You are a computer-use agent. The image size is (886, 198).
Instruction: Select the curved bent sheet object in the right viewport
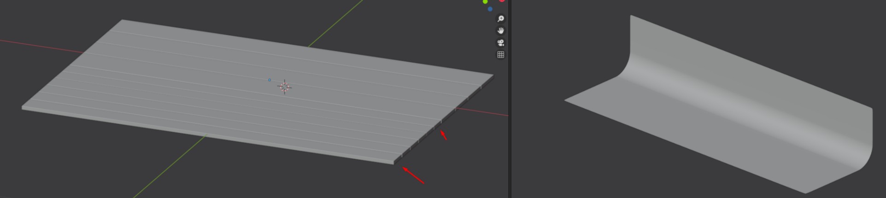point(719,105)
